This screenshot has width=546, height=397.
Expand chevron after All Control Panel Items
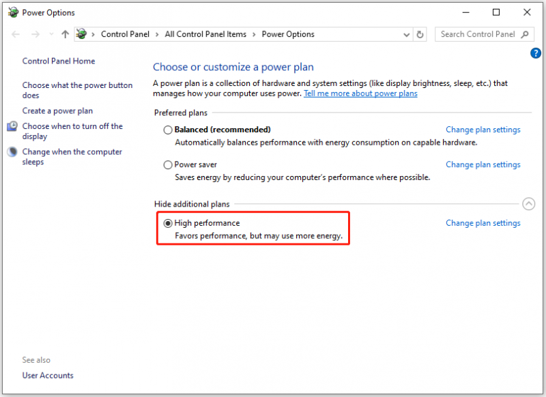(254, 34)
